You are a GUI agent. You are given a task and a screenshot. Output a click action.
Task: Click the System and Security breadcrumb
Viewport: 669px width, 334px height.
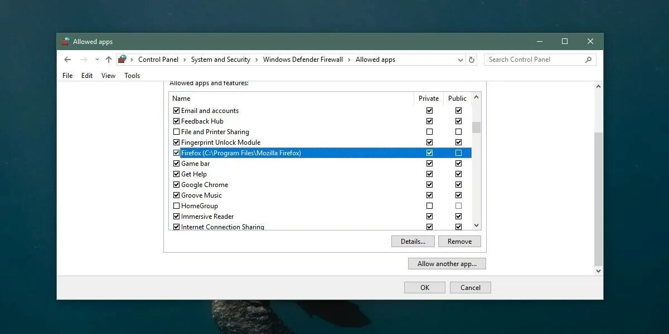[x=221, y=60]
